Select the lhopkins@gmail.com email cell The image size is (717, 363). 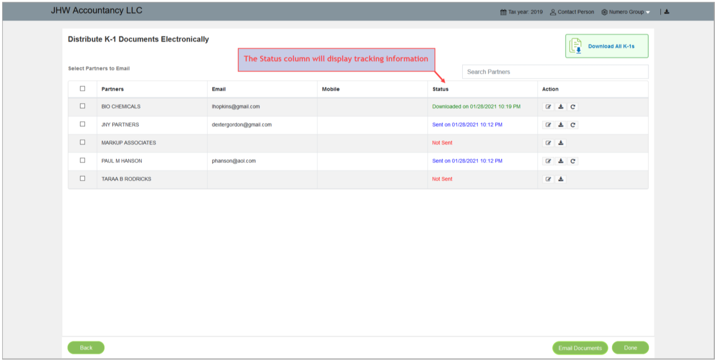236,106
